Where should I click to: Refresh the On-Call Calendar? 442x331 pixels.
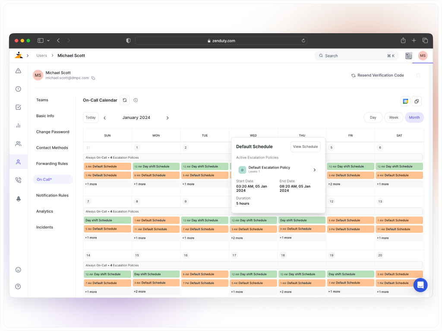click(125, 100)
